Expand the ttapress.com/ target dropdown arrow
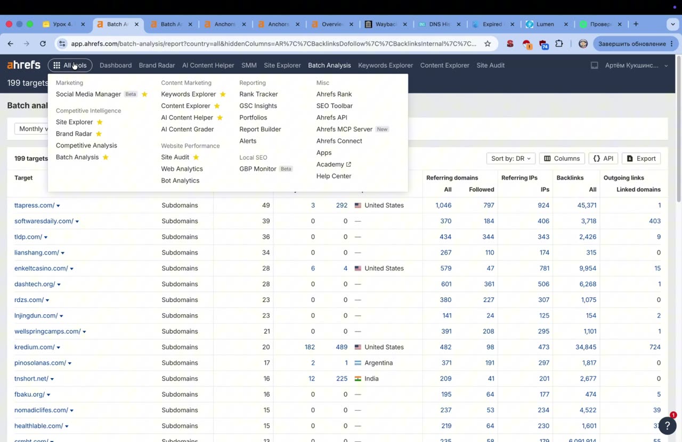Image resolution: width=682 pixels, height=442 pixels. pos(58,206)
